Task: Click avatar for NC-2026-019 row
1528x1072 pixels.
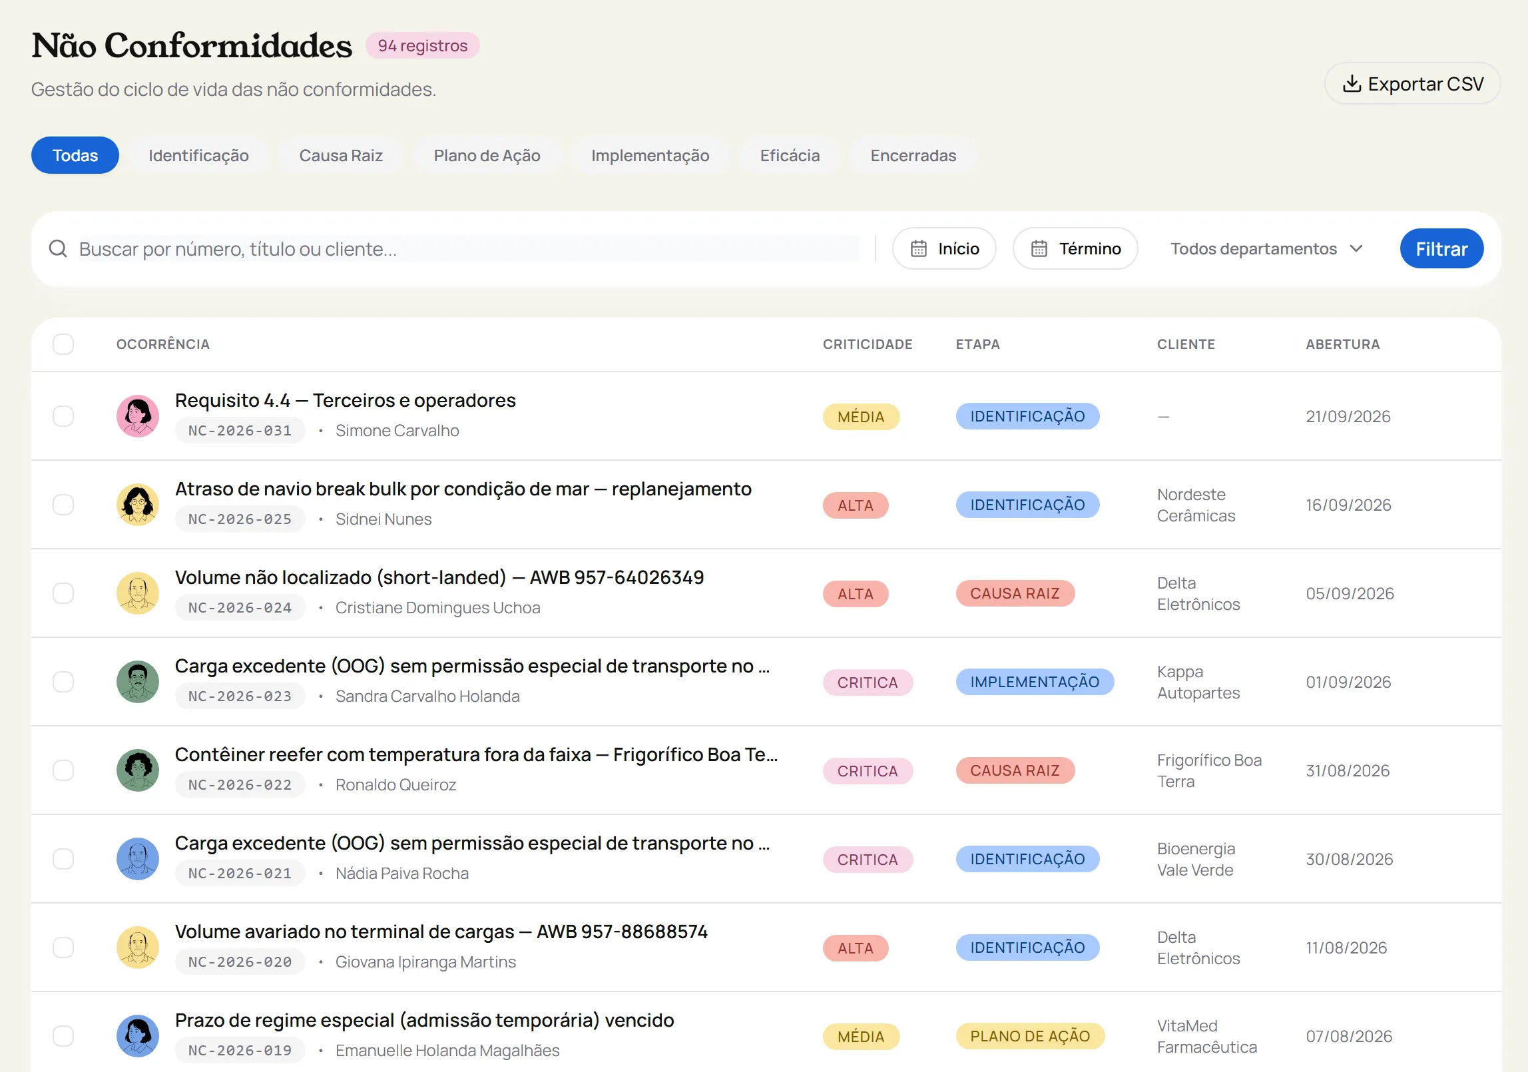Action: point(138,1036)
